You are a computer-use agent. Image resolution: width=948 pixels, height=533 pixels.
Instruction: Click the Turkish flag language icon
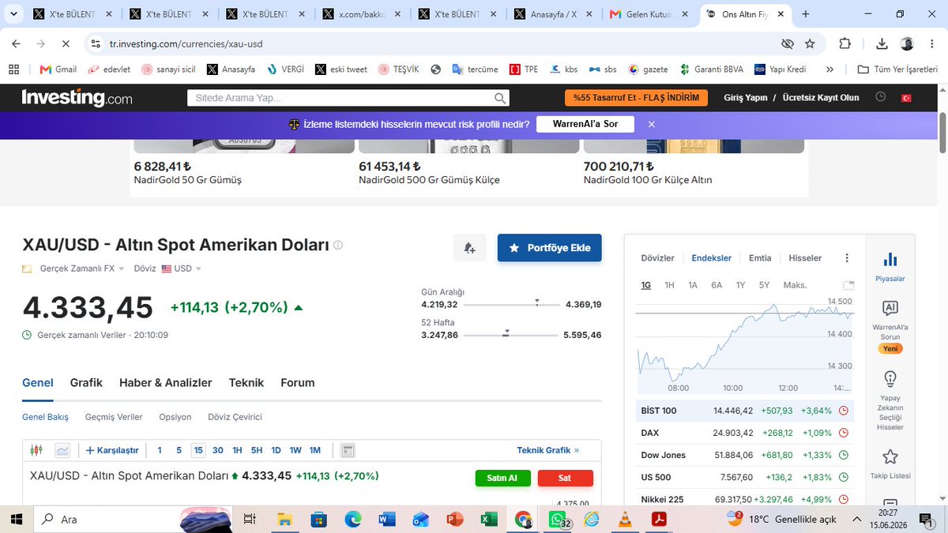(906, 97)
